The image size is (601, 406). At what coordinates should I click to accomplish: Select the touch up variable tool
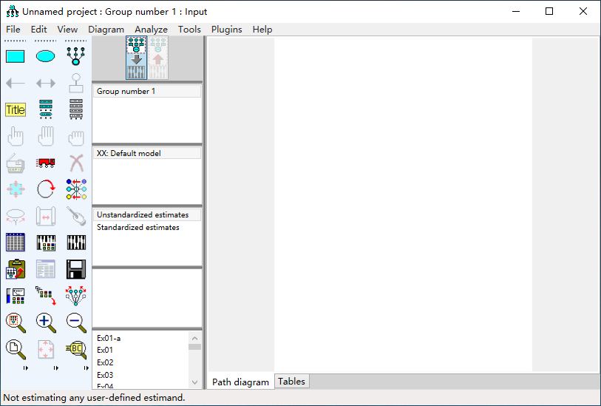[x=76, y=216]
